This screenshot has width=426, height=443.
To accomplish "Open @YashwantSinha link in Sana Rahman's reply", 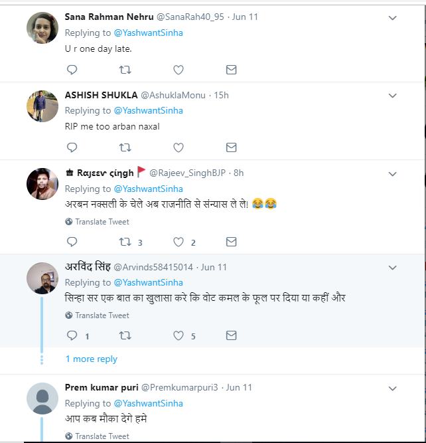I will tap(148, 33).
